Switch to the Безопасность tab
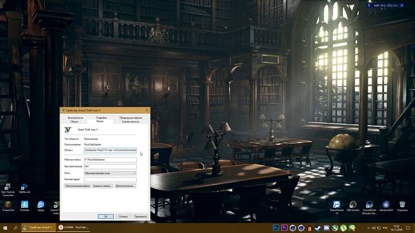Viewport: 415px width, 233px height. click(75, 118)
